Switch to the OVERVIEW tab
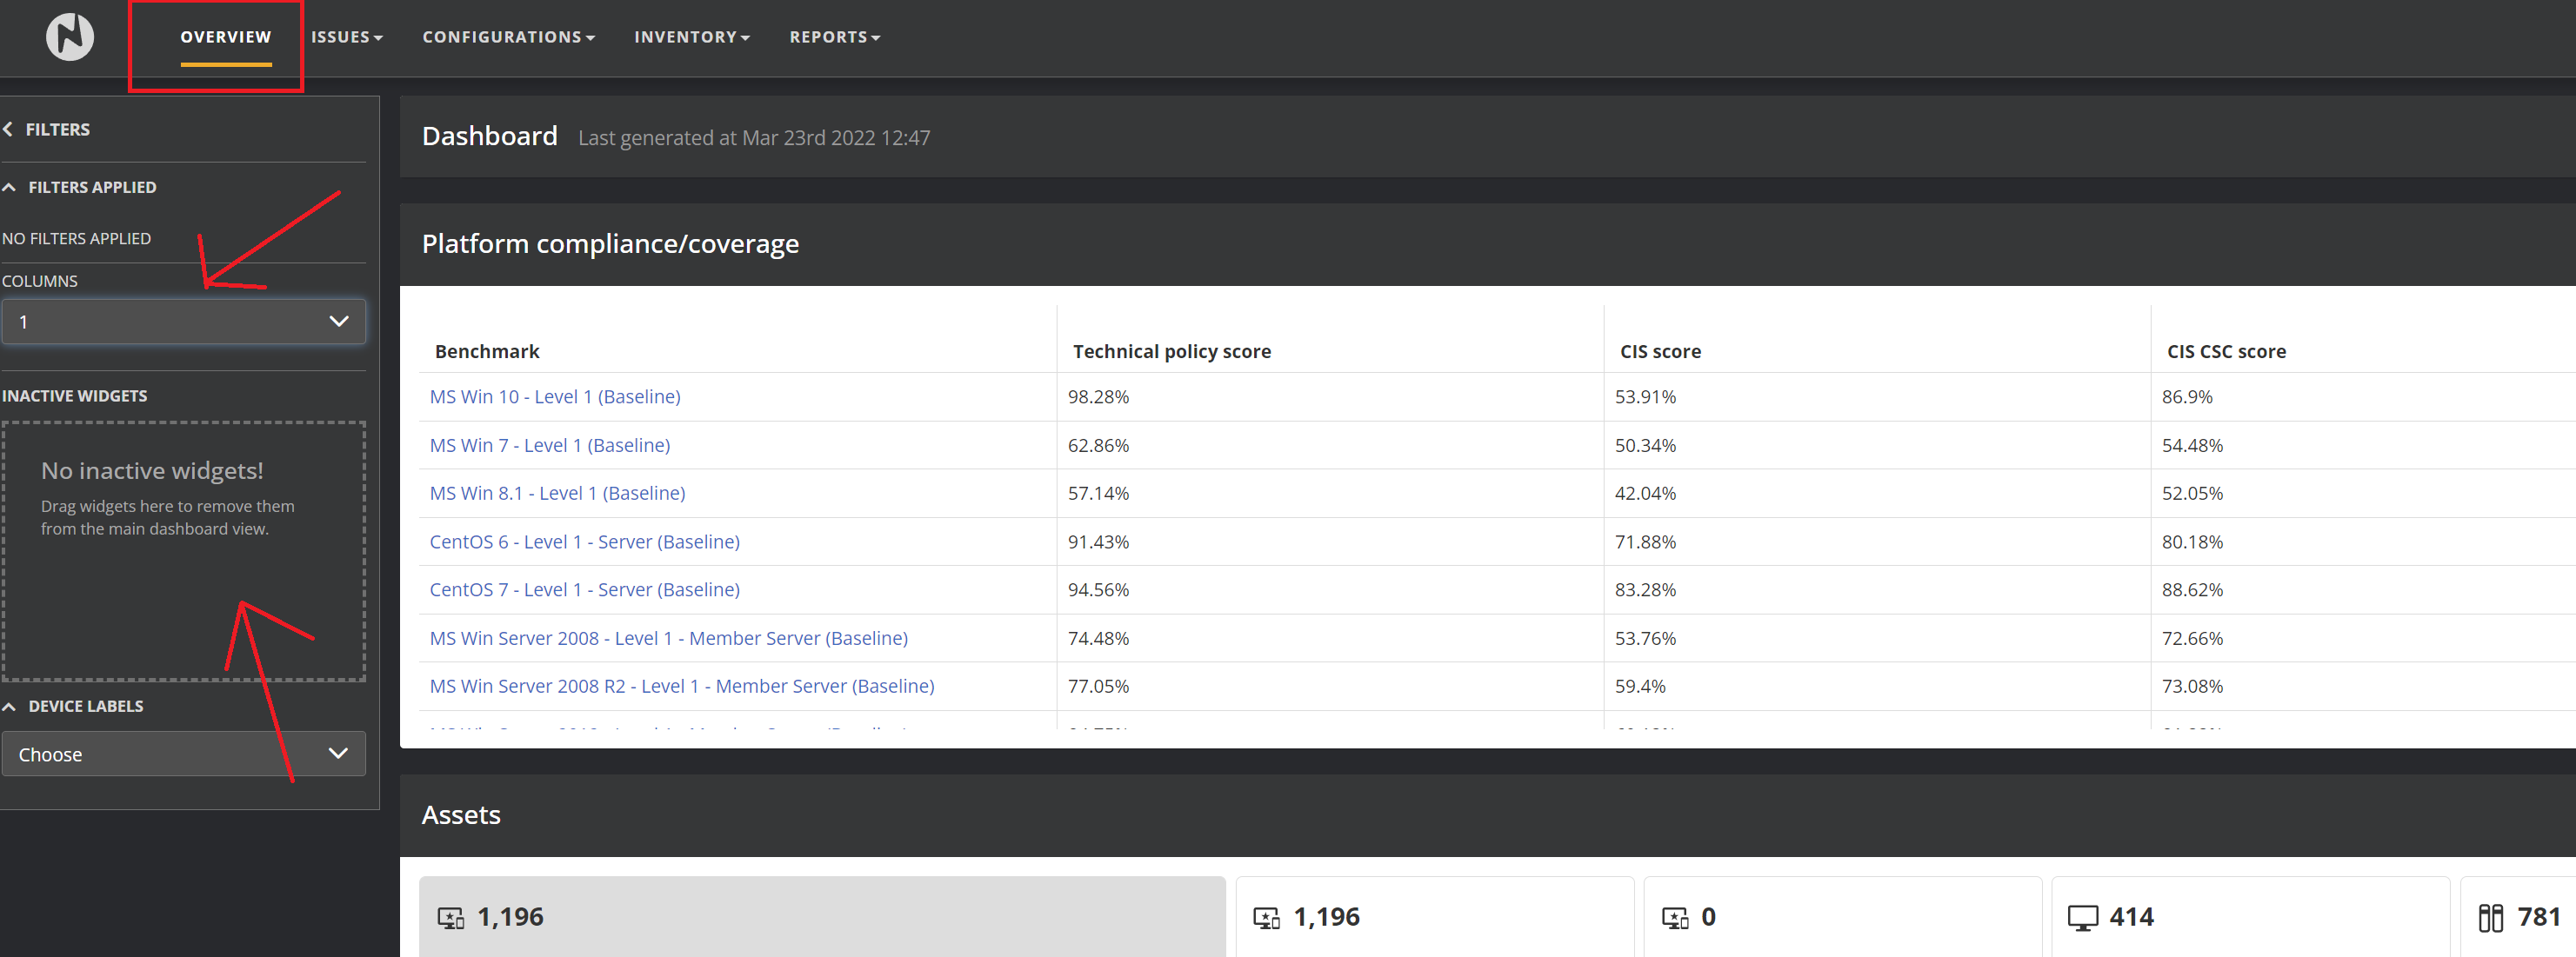The height and width of the screenshot is (957, 2576). coord(225,37)
